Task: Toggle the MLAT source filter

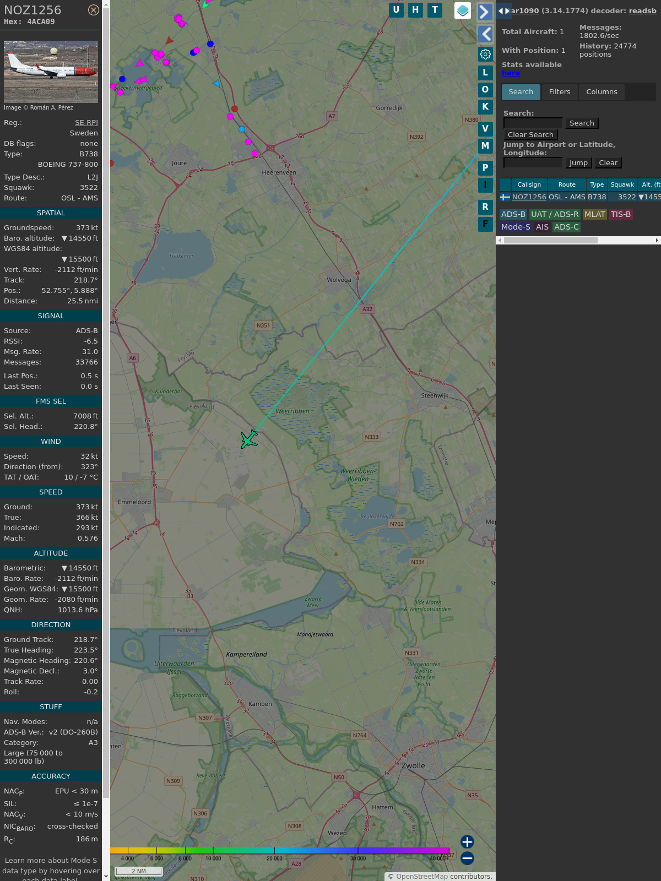Action: (x=594, y=214)
